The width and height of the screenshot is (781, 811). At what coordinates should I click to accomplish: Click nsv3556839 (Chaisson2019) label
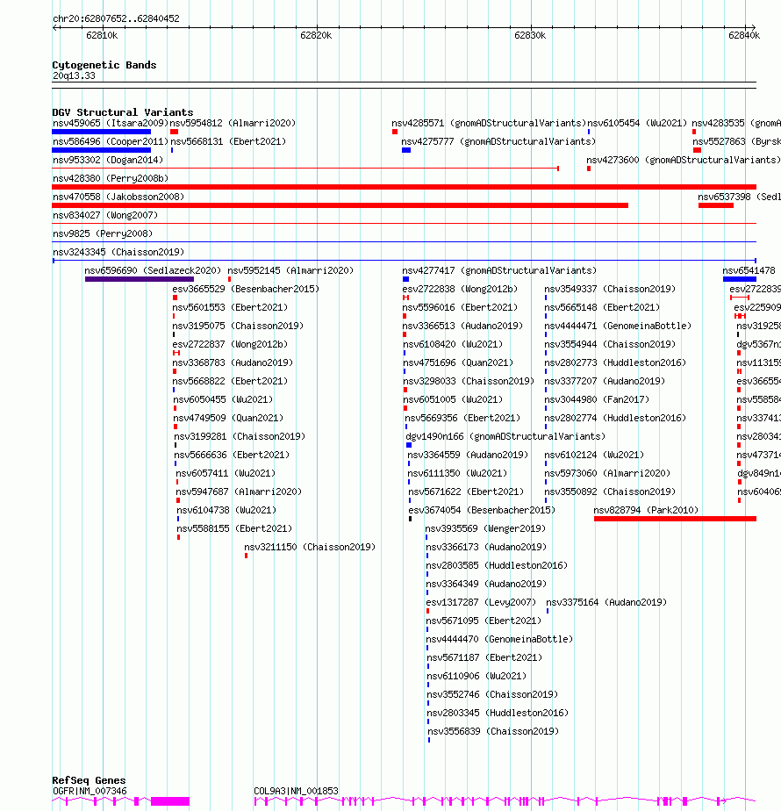[493, 731]
